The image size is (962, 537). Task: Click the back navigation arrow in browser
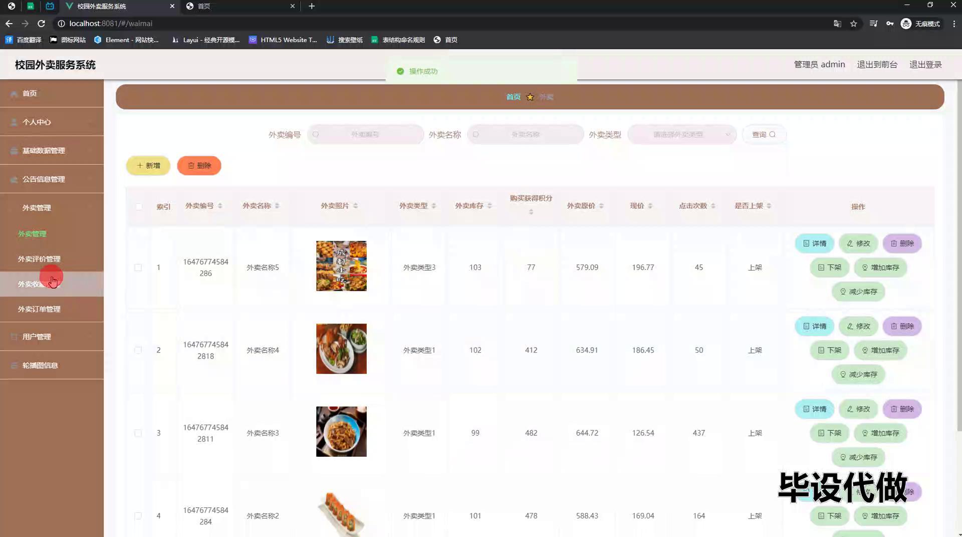[x=9, y=24]
